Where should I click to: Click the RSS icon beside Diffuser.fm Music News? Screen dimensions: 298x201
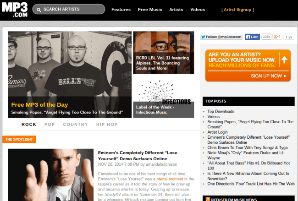tap(208, 199)
